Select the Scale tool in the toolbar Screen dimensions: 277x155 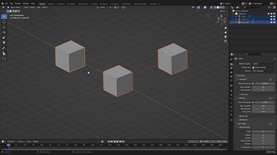(4, 37)
